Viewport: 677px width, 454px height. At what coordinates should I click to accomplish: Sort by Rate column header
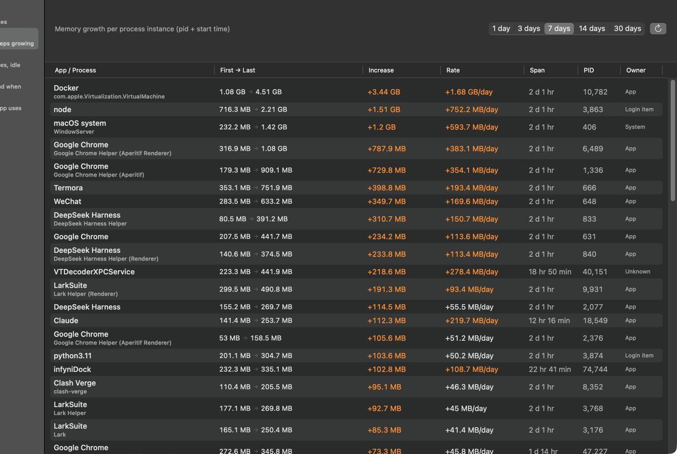click(x=453, y=70)
